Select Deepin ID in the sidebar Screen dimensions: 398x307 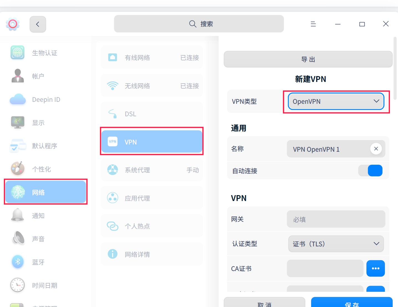coord(46,99)
